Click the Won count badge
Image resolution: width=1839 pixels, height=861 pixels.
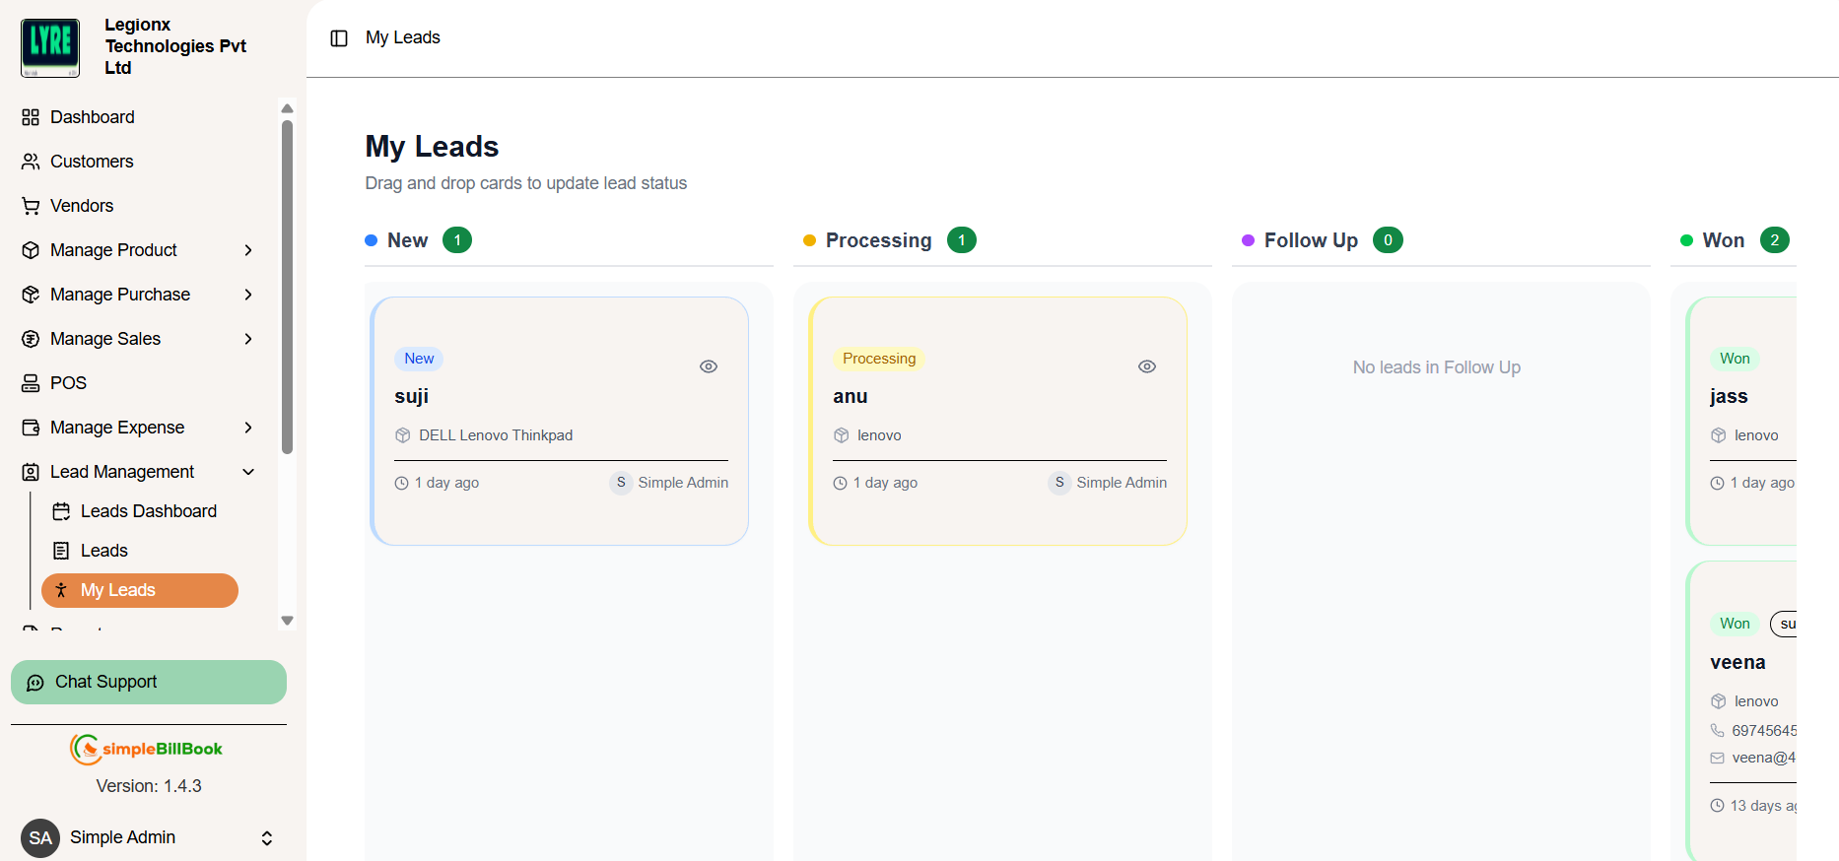[1775, 240]
